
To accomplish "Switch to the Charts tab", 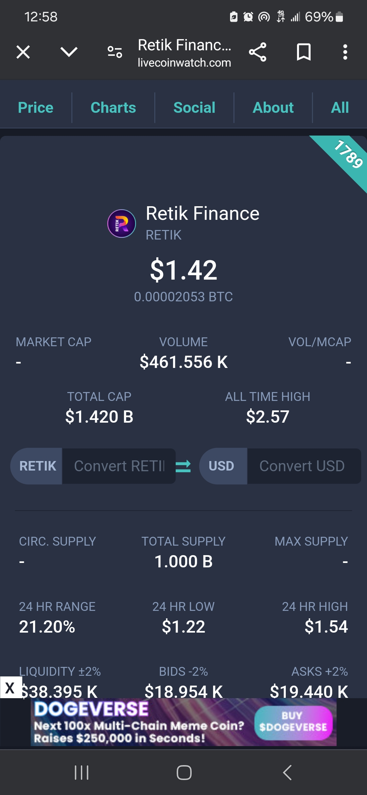I will point(113,108).
